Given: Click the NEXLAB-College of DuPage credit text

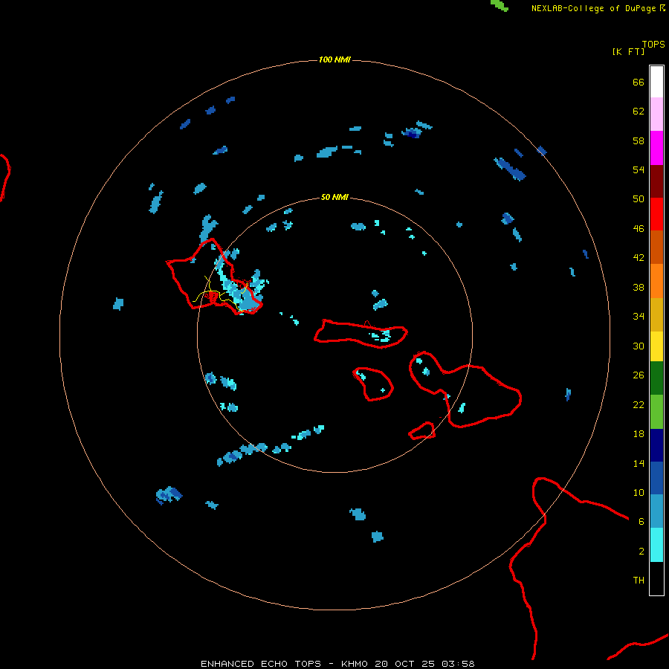Looking at the screenshot, I should [593, 8].
